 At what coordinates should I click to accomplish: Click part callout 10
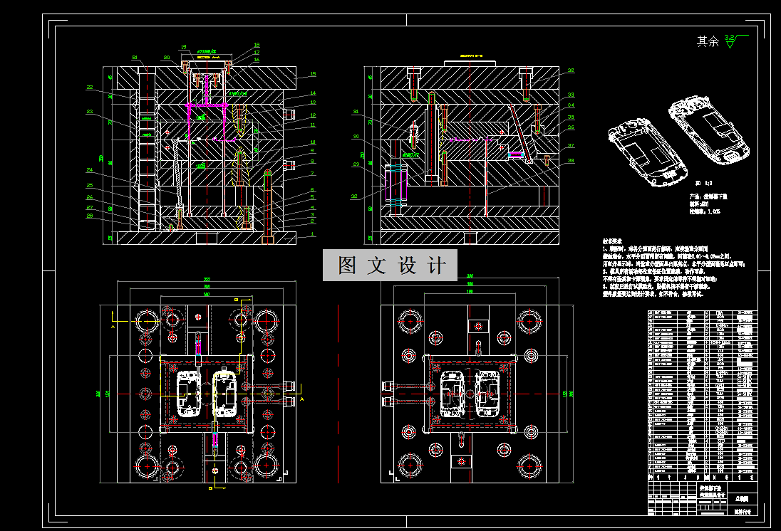[x=313, y=142]
